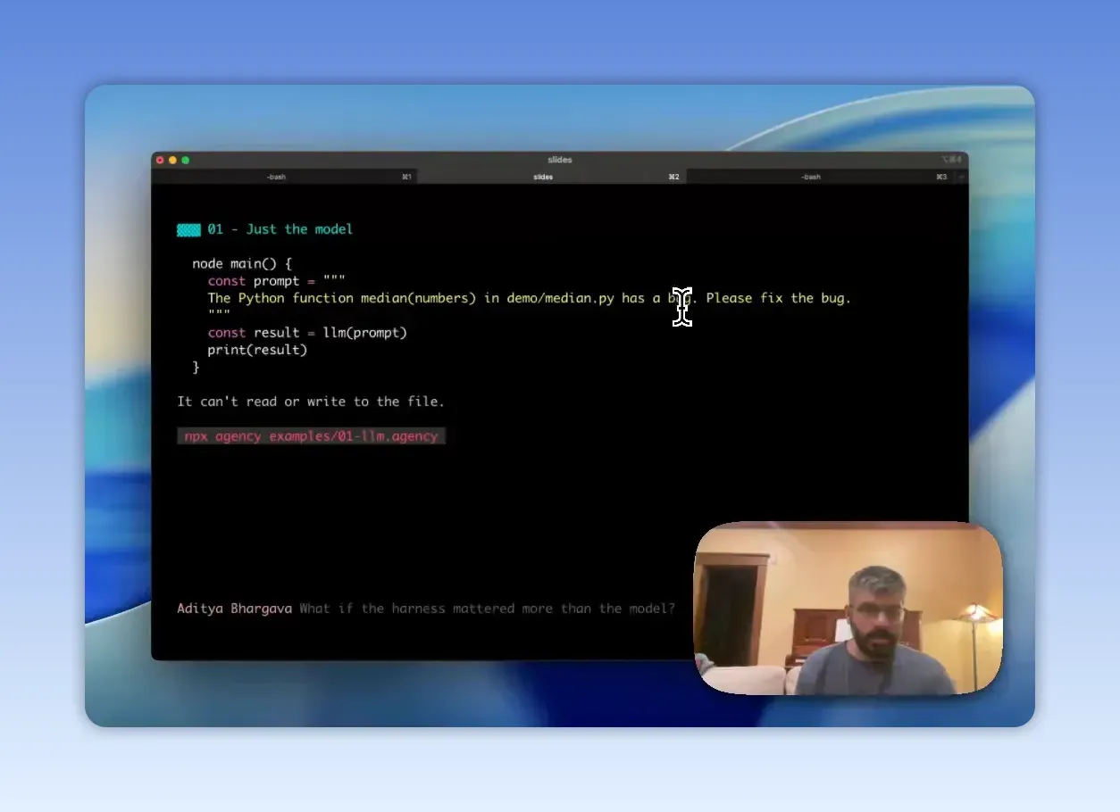Click the teal block icon before the heading
1120x812 pixels.
188,230
